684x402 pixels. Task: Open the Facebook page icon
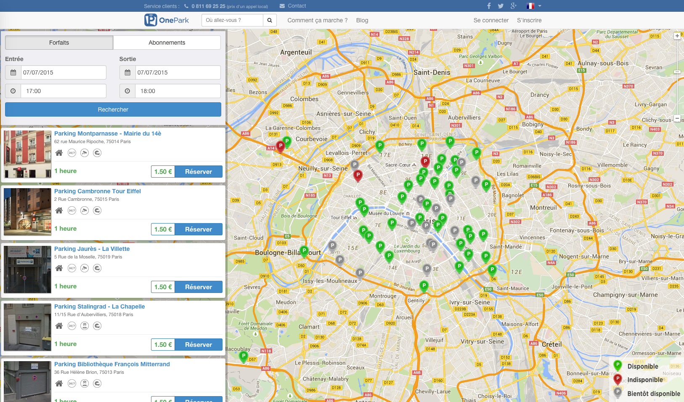(489, 6)
